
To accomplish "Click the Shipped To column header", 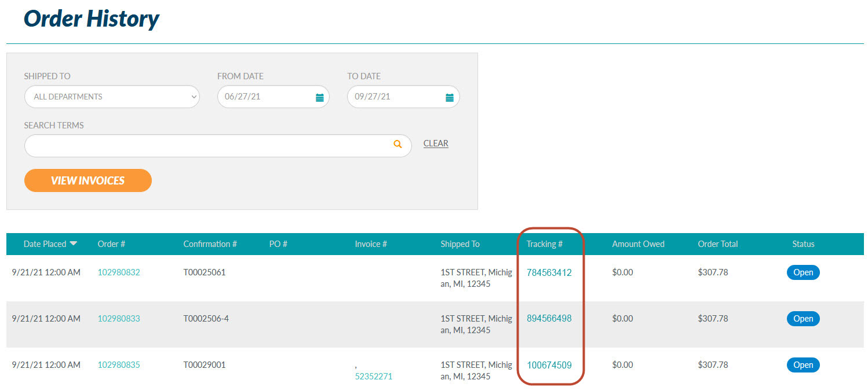I will pos(460,244).
